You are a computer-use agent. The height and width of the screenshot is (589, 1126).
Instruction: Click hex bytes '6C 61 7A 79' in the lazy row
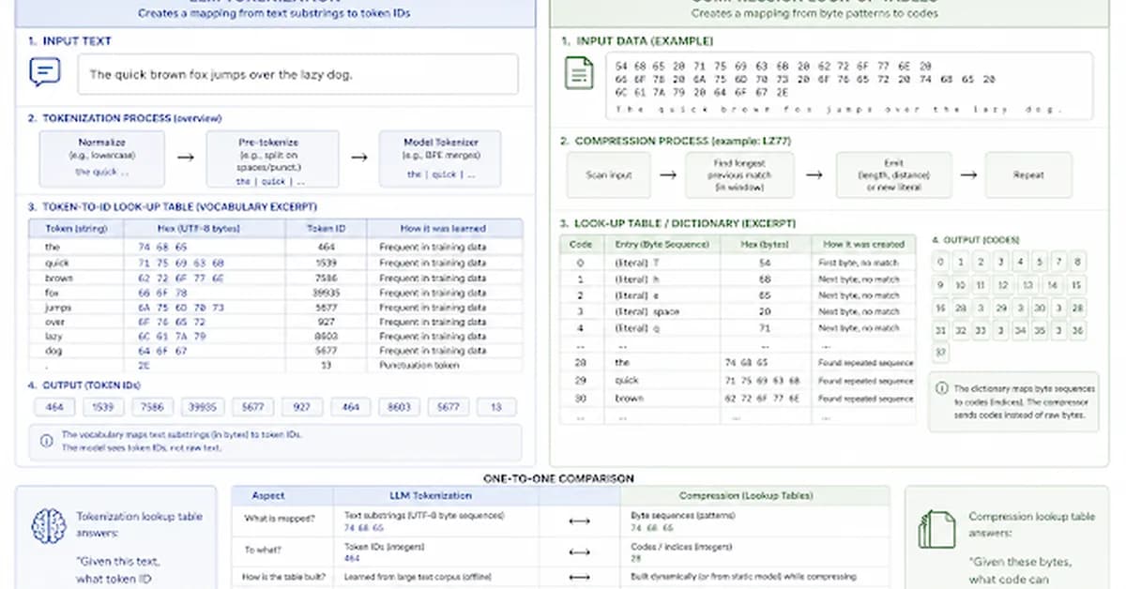click(172, 336)
